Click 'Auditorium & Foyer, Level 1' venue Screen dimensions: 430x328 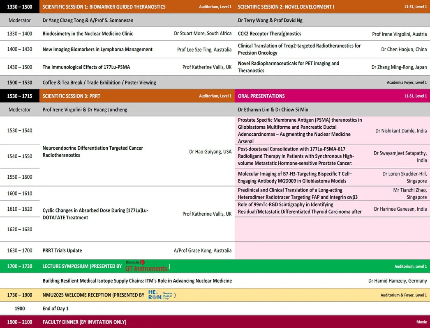404,295
